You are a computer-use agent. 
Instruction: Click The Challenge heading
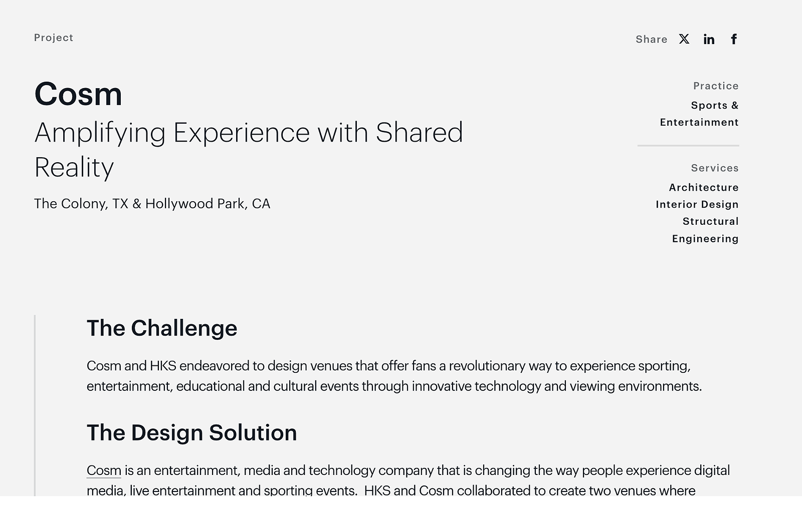162,328
